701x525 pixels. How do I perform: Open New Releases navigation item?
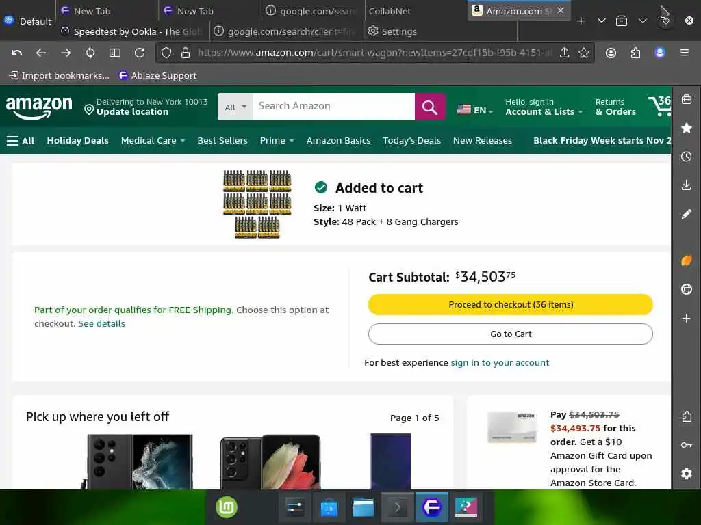[x=483, y=141]
